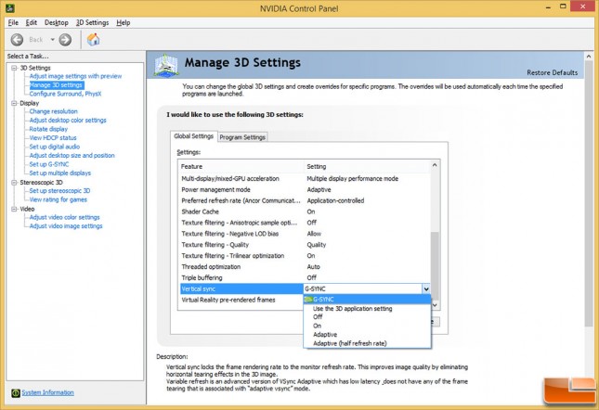Click the Back arrow icon
Screen dimensions: 599x410
click(17, 39)
